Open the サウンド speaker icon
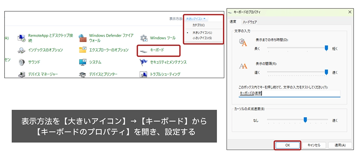This screenshot has width=360, height=160. [x=22, y=62]
